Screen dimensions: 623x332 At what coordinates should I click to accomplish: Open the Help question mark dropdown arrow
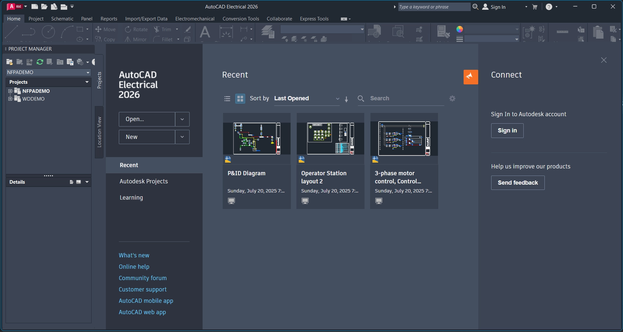coord(556,7)
